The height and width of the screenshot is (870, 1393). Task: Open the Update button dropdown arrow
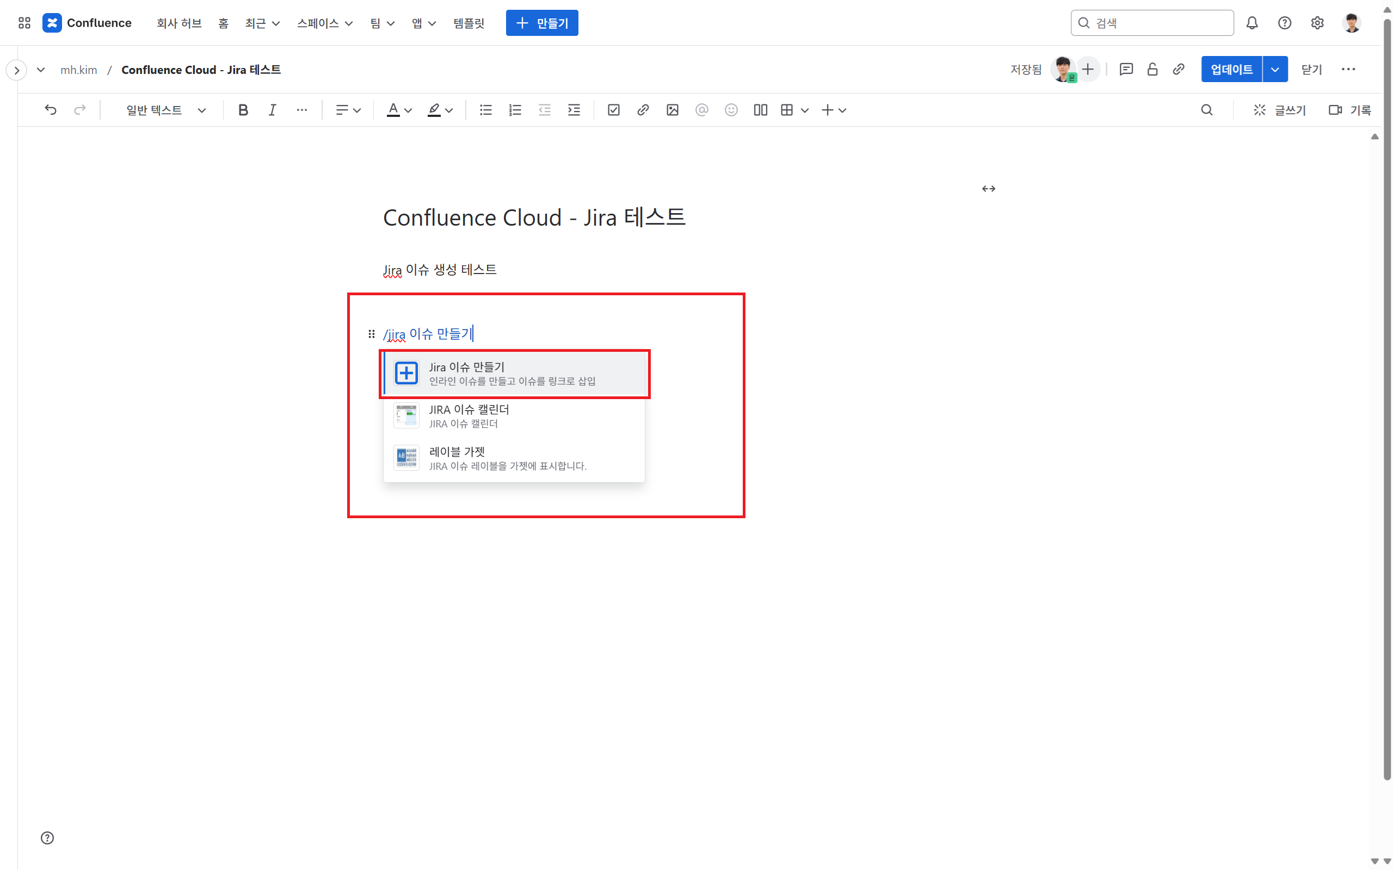[x=1274, y=70]
